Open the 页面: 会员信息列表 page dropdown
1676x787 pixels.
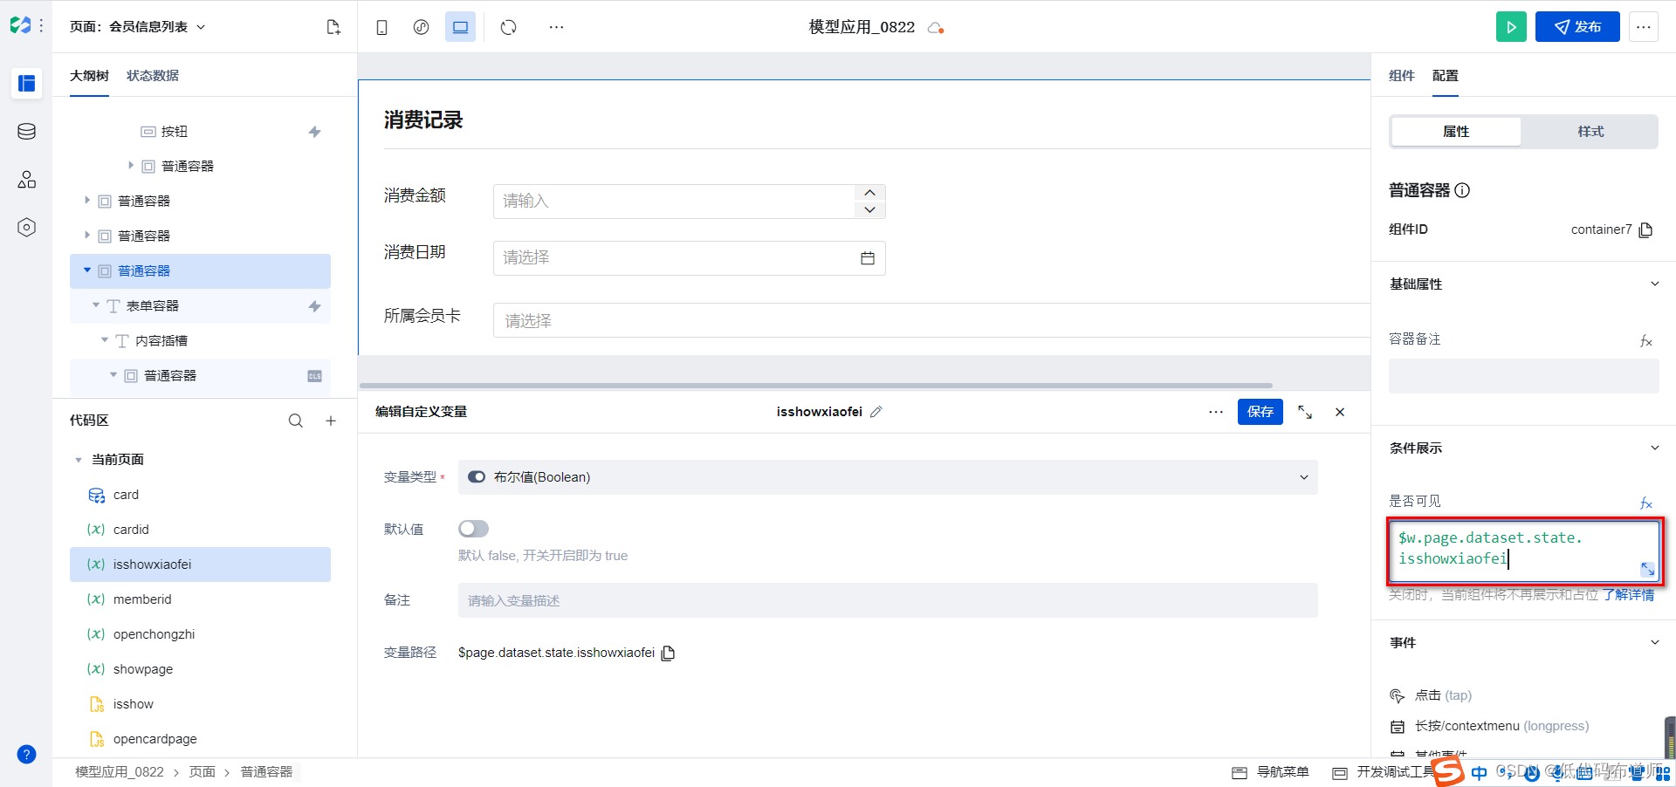138,27
